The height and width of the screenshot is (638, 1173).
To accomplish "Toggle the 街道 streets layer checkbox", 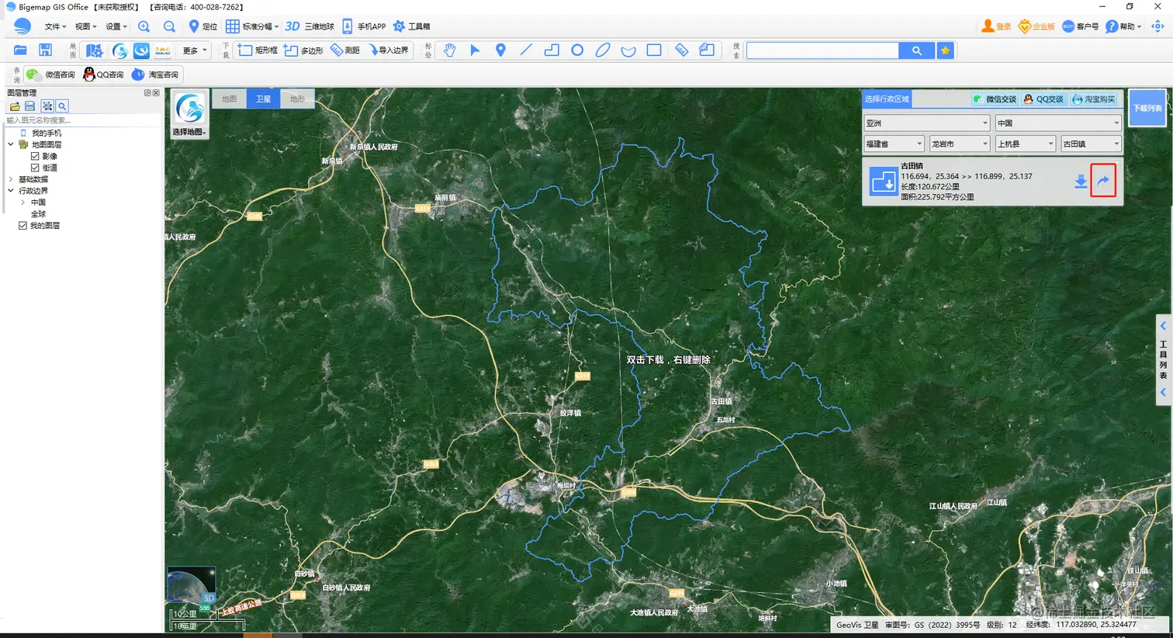I will pyautogui.click(x=33, y=167).
